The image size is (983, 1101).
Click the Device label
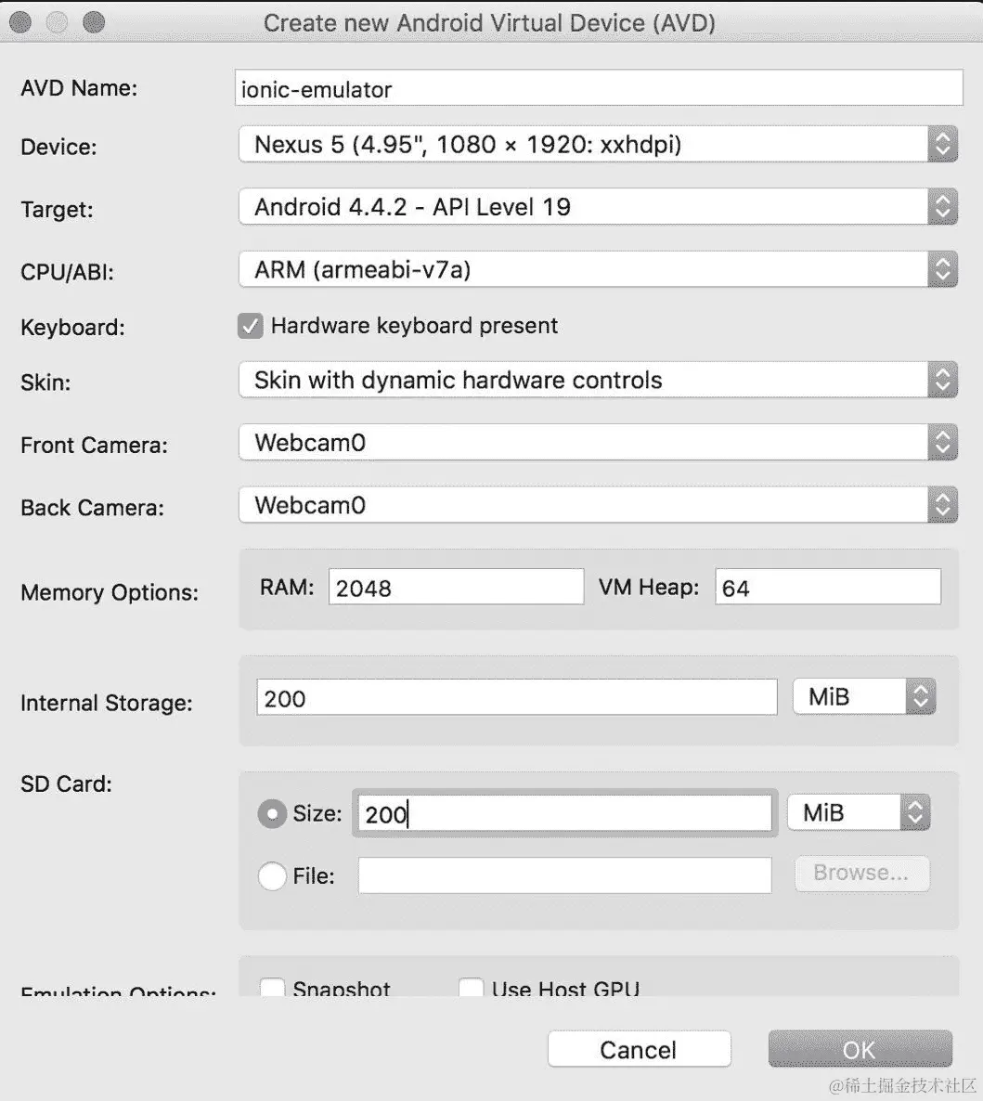pos(59,147)
